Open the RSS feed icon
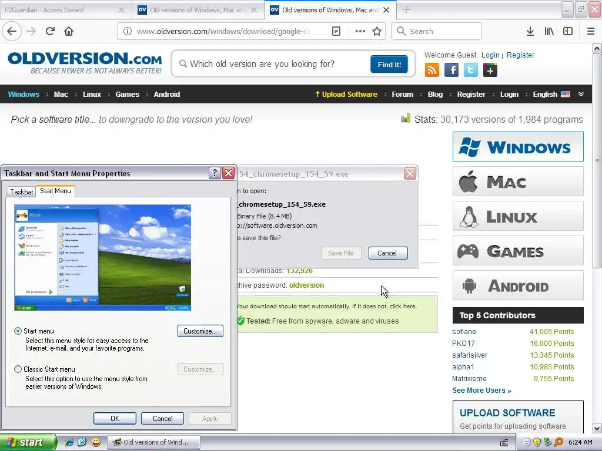Image resolution: width=602 pixels, height=451 pixels. pos(432,70)
